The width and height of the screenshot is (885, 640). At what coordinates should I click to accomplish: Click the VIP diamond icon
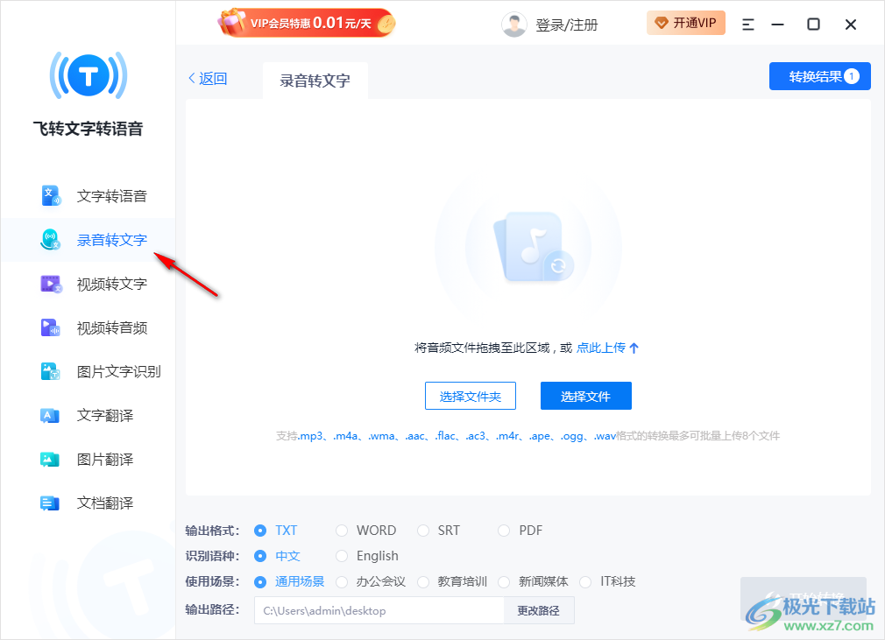(661, 23)
